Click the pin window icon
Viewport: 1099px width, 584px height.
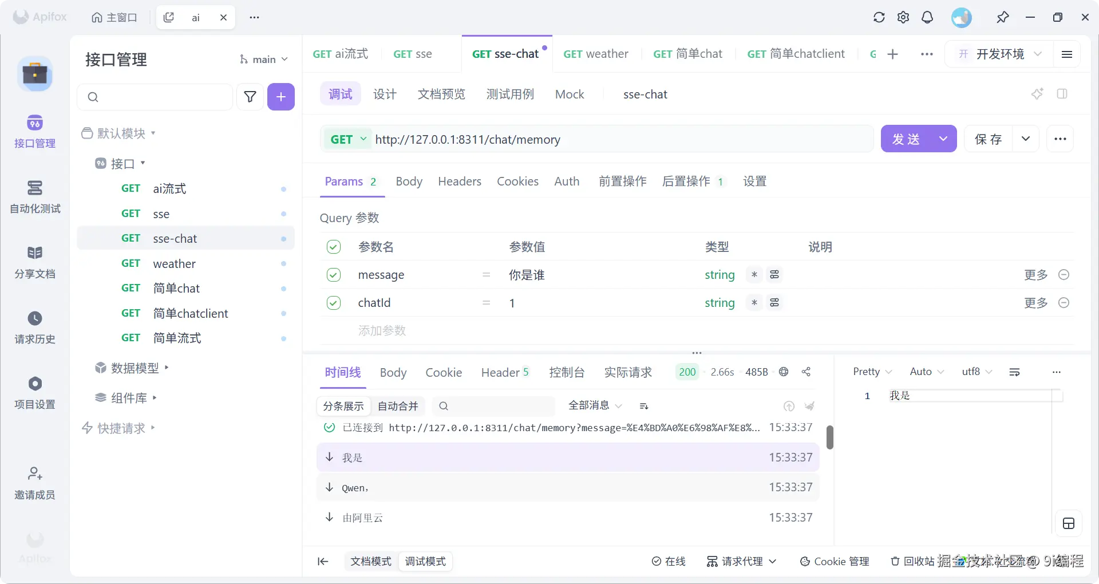pos(1002,17)
